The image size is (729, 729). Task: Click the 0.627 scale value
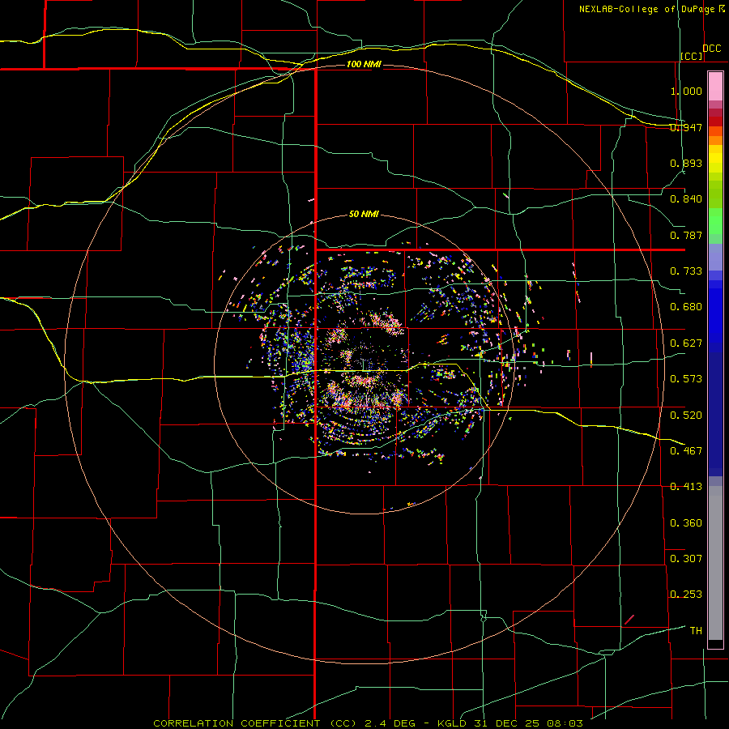[x=686, y=343]
